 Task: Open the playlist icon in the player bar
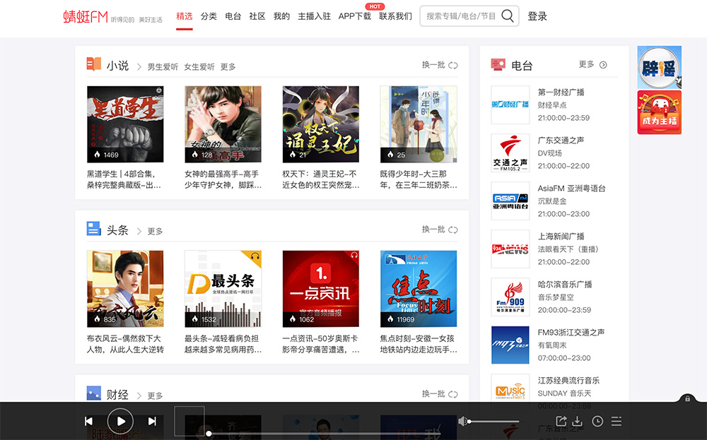coord(616,421)
